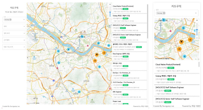Zoom out with minus button on small right map
Viewport: 203px width, 110px height.
pyautogui.click(x=197, y=38)
